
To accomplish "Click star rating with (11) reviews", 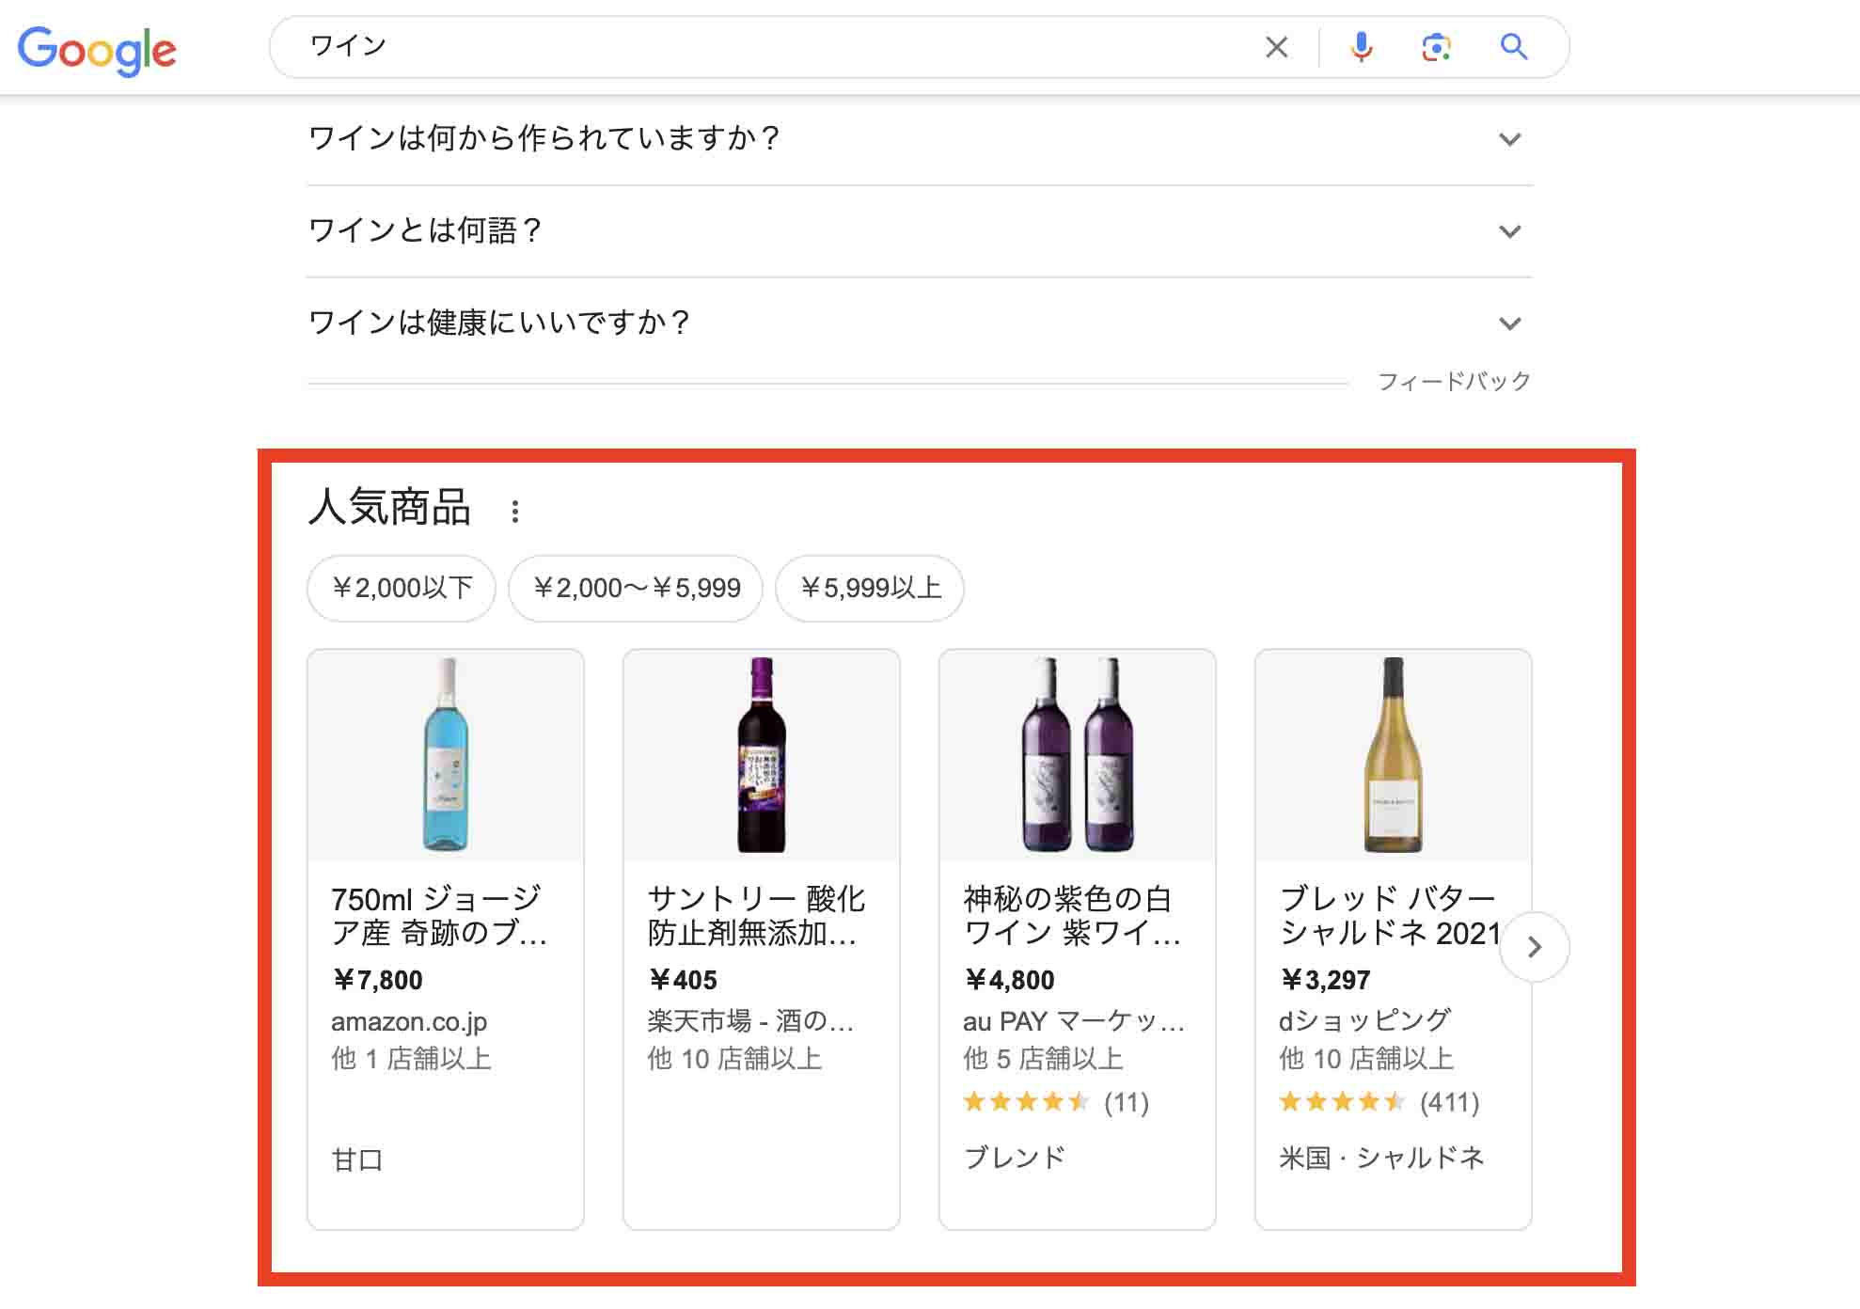I will point(1056,1101).
